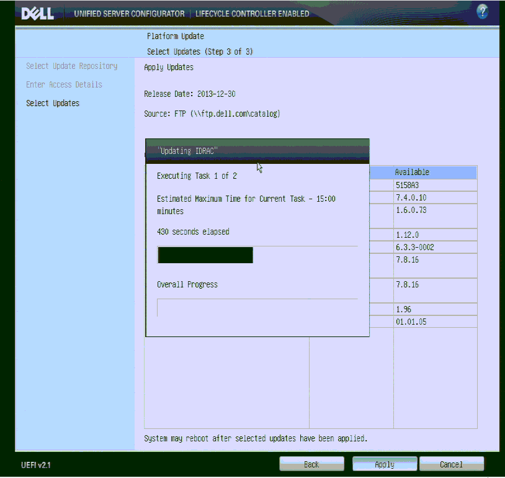
Task: Click the 01.01.05 version cell
Action: pyautogui.click(x=411, y=322)
